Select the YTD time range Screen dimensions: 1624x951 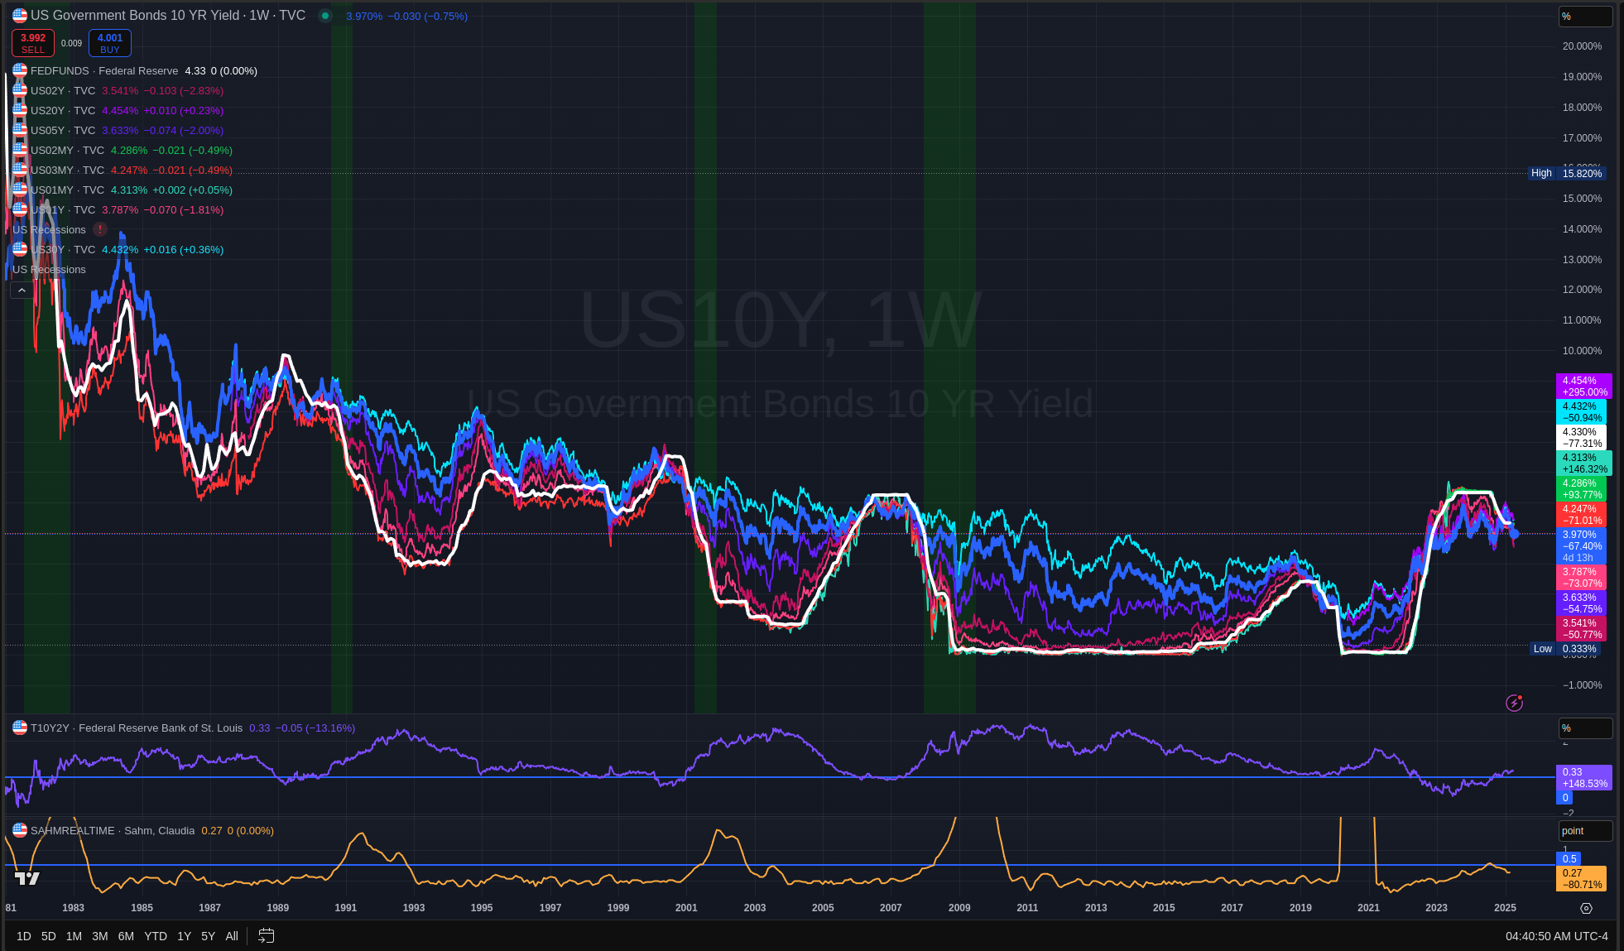coord(156,936)
